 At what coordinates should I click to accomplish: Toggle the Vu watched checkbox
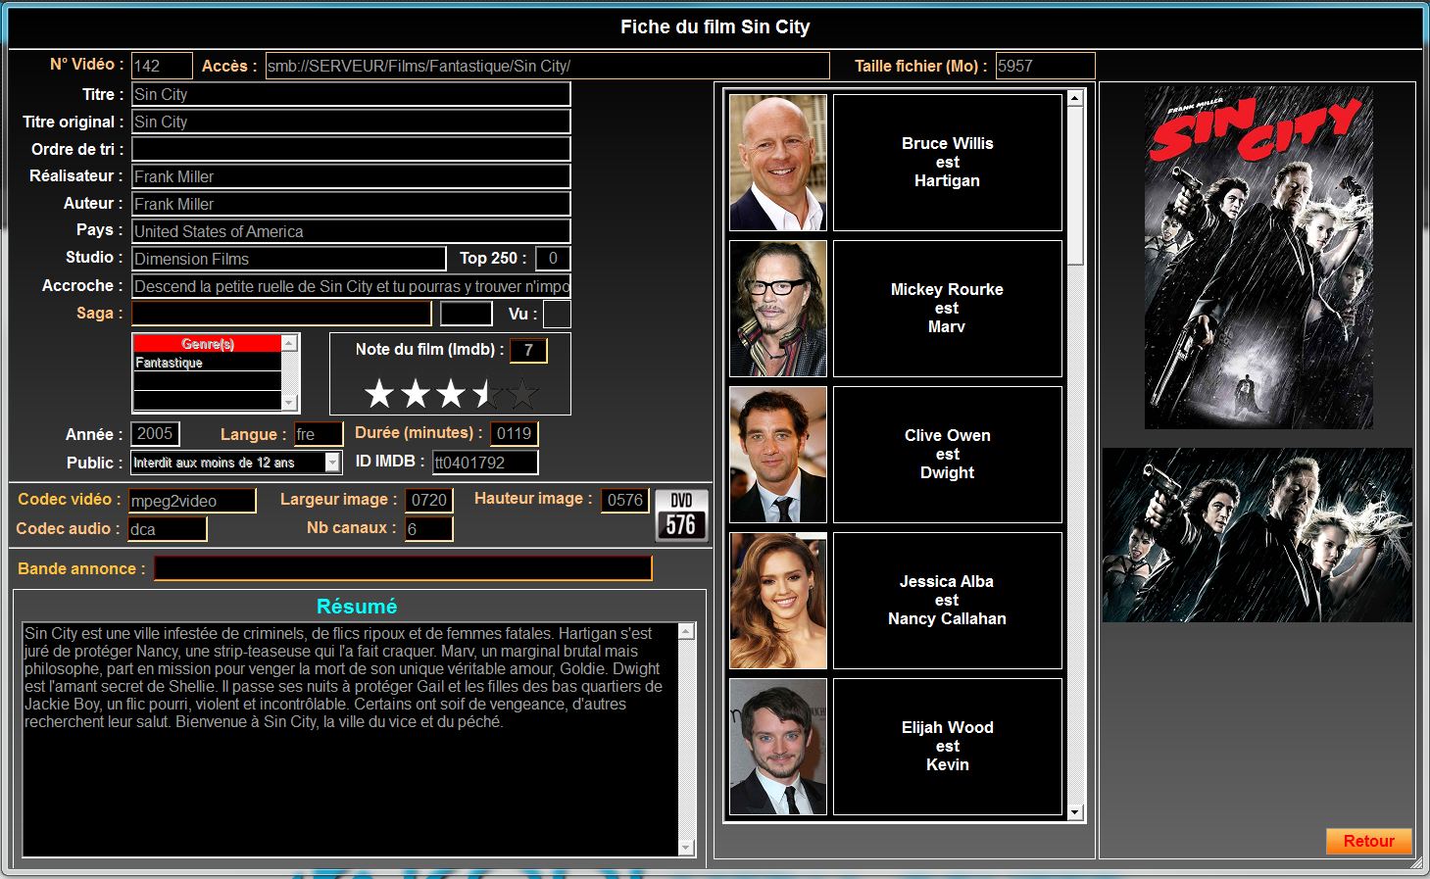tap(557, 315)
